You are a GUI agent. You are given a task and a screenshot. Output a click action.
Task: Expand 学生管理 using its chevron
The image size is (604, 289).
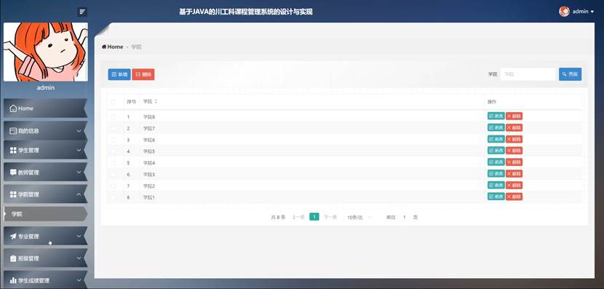coord(79,150)
